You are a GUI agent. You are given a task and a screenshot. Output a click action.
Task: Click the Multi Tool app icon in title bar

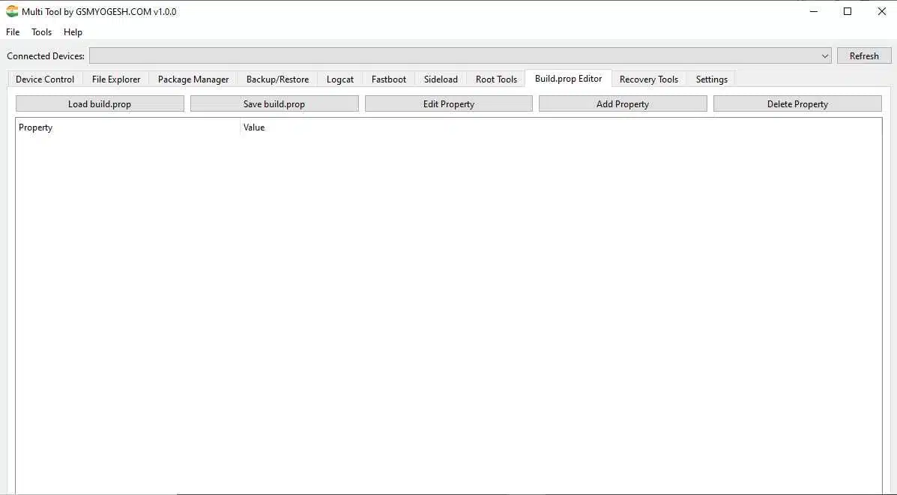[x=12, y=11]
